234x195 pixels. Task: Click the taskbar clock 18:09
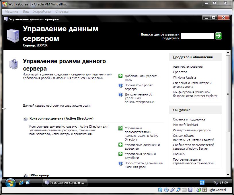(224, 183)
